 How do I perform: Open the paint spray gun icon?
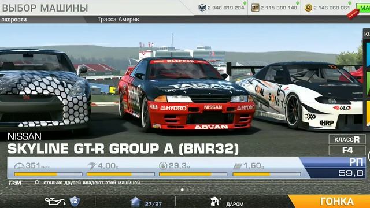[x=215, y=202]
